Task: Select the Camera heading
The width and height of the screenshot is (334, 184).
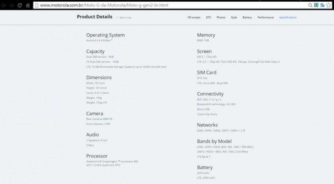Action: point(95,113)
